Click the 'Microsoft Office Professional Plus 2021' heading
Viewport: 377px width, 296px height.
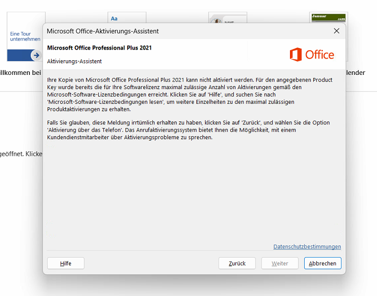point(99,48)
